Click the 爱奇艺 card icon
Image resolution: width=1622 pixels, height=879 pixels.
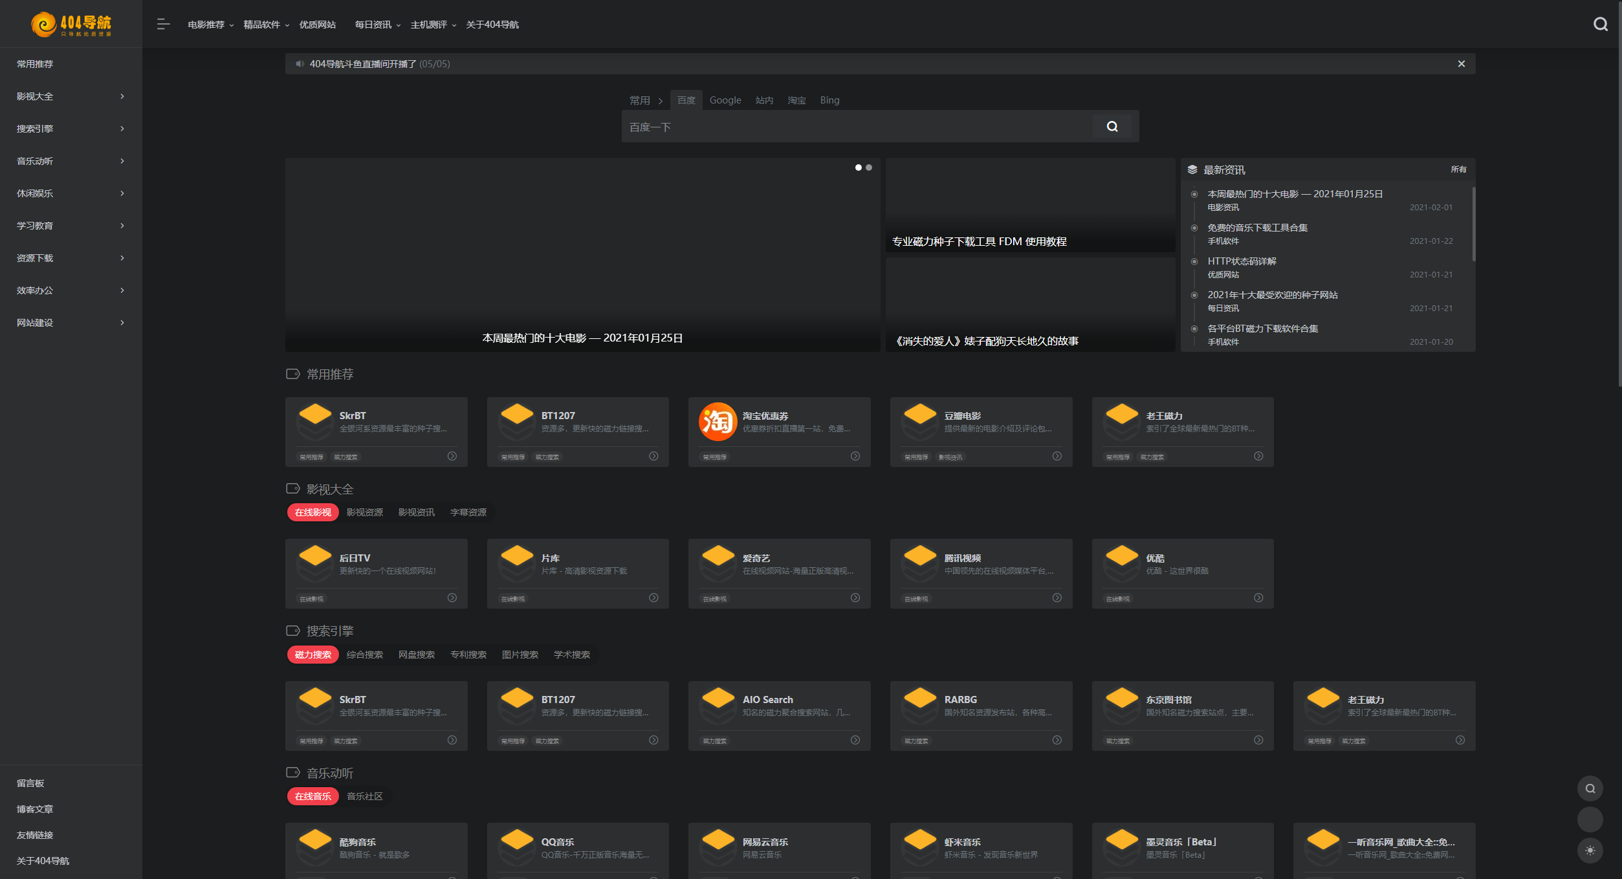[x=718, y=563]
